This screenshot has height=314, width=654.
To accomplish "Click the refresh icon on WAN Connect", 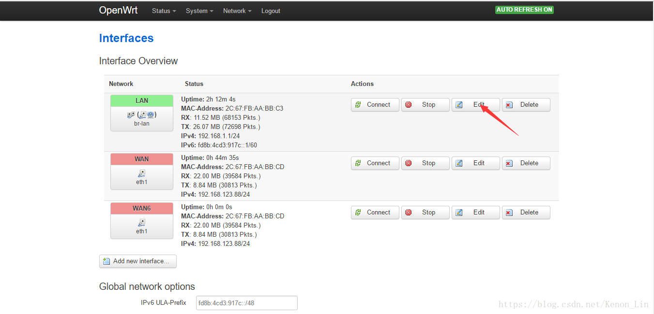I will pyautogui.click(x=358, y=163).
